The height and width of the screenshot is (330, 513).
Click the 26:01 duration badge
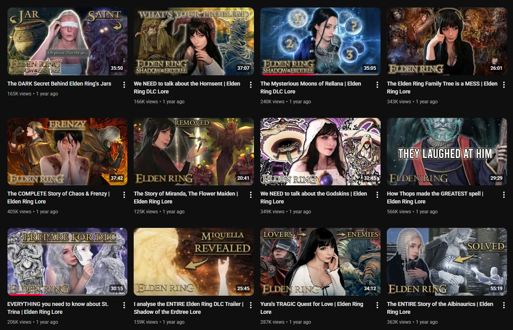click(496, 68)
